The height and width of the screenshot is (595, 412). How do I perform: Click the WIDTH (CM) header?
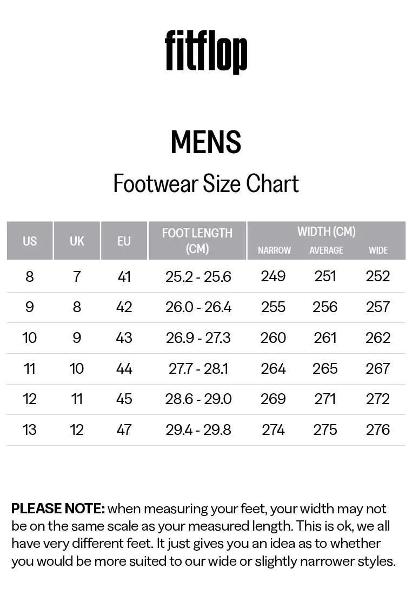[x=326, y=231]
